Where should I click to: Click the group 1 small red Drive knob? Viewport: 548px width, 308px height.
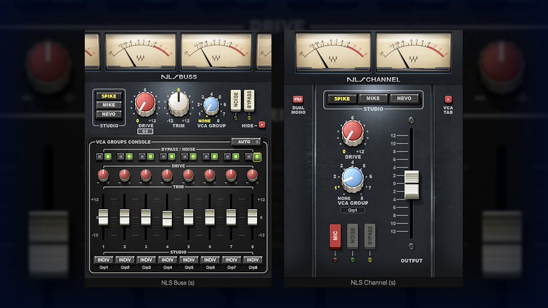coord(103,175)
